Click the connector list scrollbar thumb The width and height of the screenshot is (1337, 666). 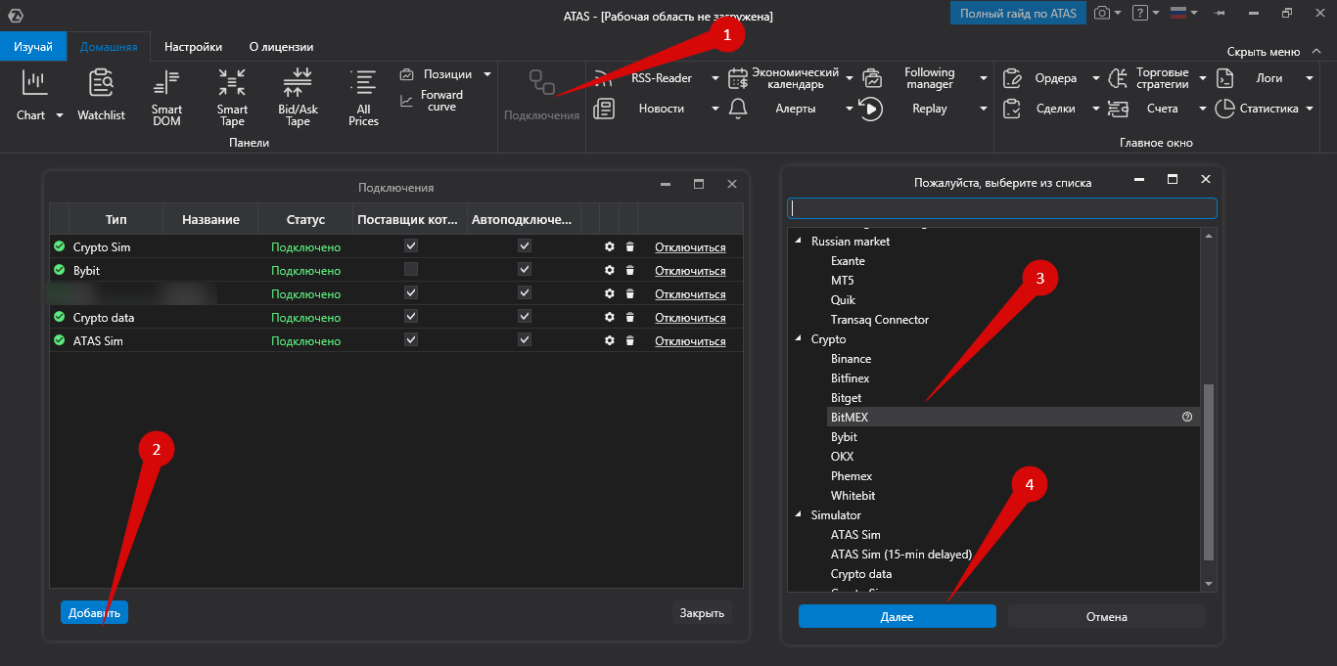point(1208,471)
